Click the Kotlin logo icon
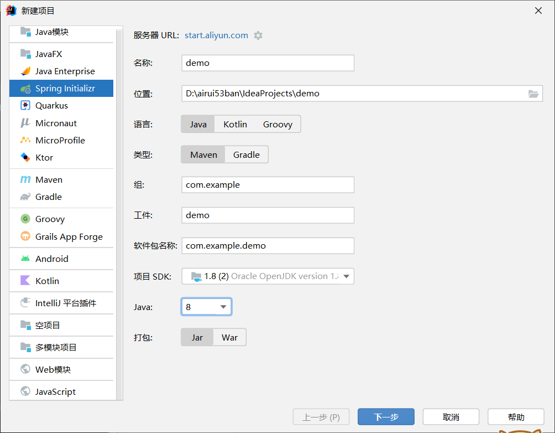The height and width of the screenshot is (433, 555). pos(25,281)
